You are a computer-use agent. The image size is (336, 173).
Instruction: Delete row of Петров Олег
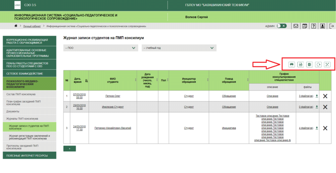click(x=325, y=96)
